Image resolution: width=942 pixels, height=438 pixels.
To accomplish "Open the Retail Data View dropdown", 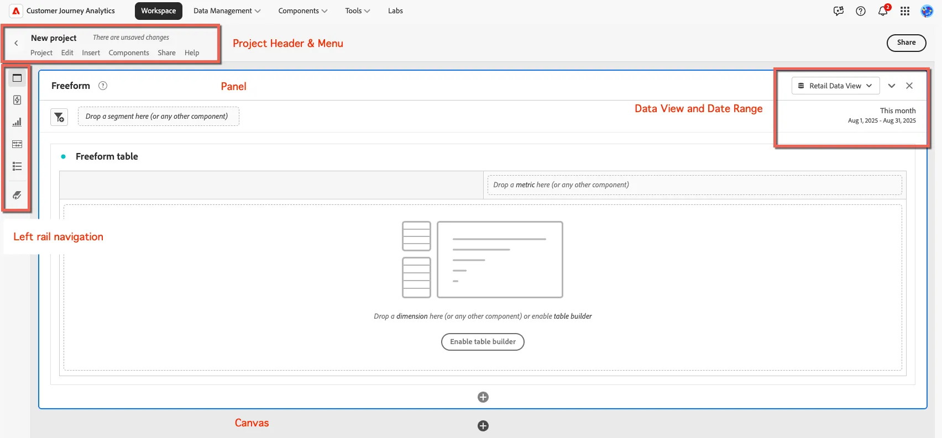I will click(x=835, y=86).
